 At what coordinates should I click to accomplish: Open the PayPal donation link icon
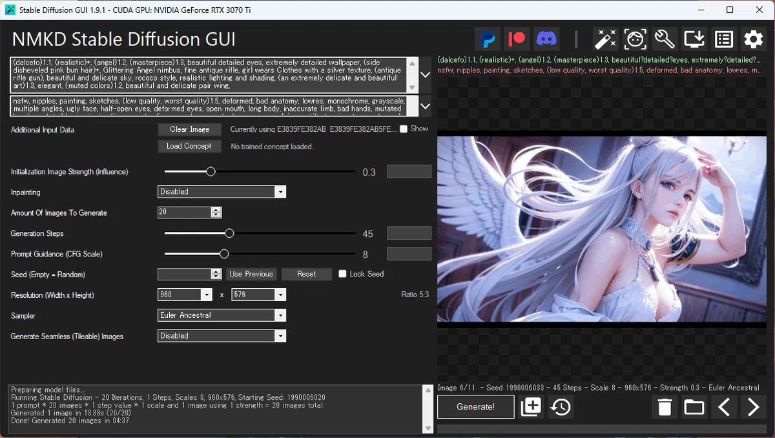488,39
